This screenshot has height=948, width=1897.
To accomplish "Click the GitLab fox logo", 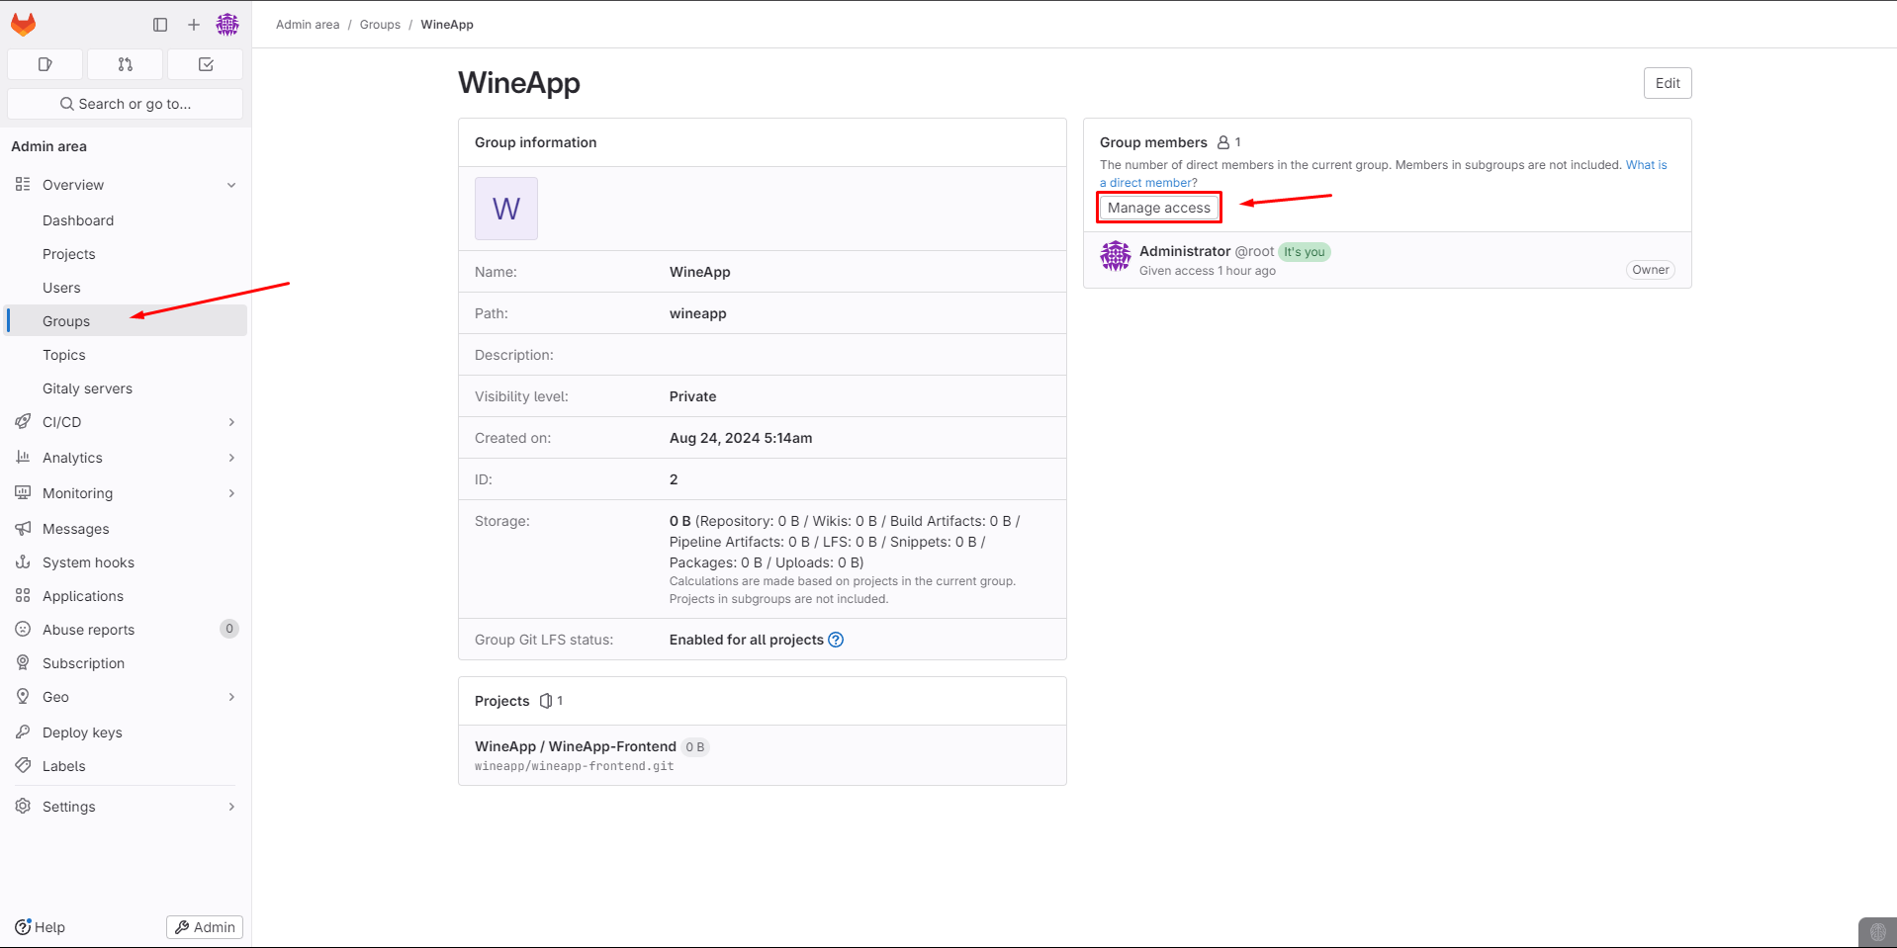I will click(24, 25).
